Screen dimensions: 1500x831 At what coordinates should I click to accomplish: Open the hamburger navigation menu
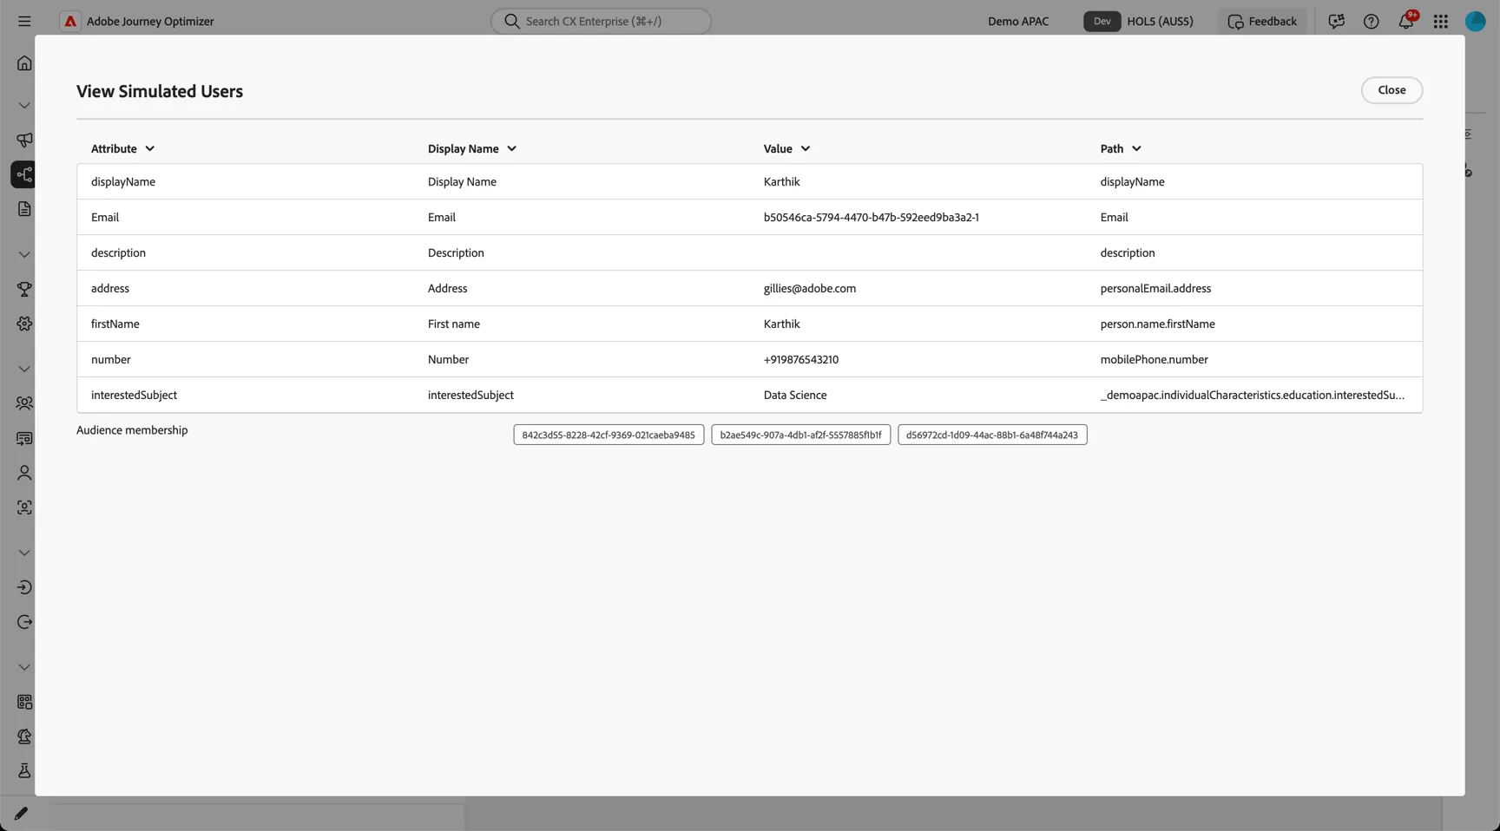pos(24,21)
